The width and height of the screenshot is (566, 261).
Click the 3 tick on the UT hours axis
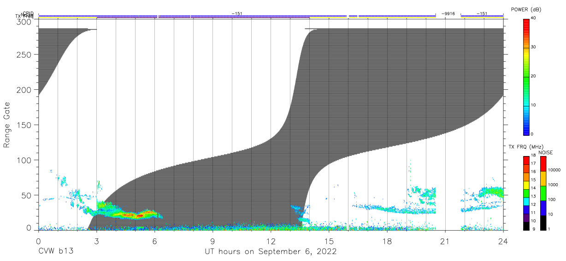[96, 241]
